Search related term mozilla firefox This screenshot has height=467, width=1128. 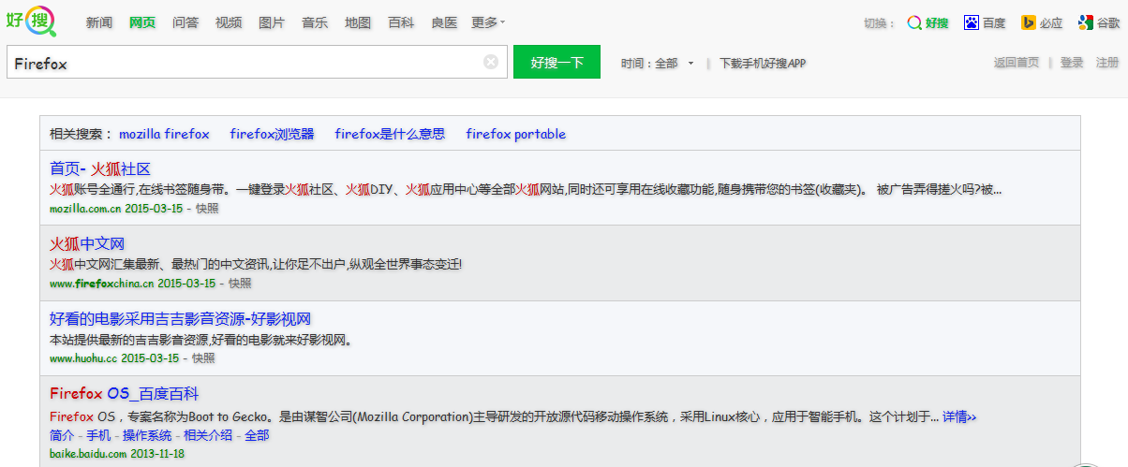[164, 134]
